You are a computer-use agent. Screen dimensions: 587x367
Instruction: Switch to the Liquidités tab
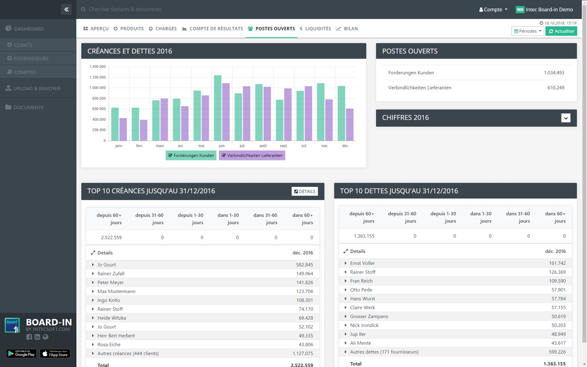(x=315, y=29)
